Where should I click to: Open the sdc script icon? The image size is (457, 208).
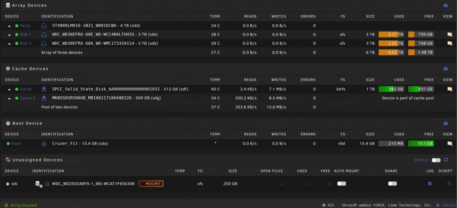pyautogui.click(x=449, y=183)
